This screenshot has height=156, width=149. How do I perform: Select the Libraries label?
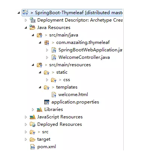point(54,109)
